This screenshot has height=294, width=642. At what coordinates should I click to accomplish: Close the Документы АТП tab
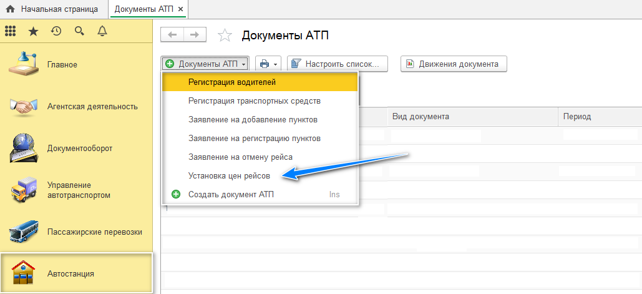[x=181, y=9]
